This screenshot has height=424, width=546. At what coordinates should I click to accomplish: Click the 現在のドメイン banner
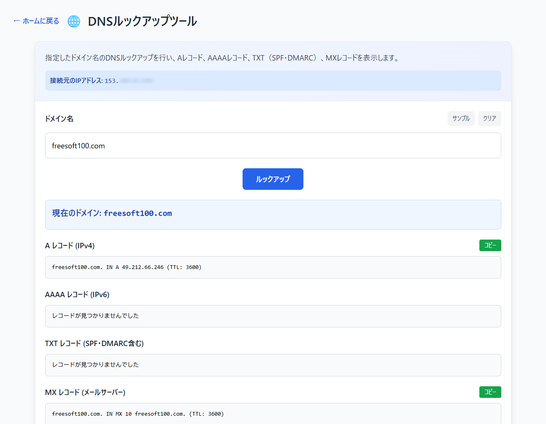[273, 214]
